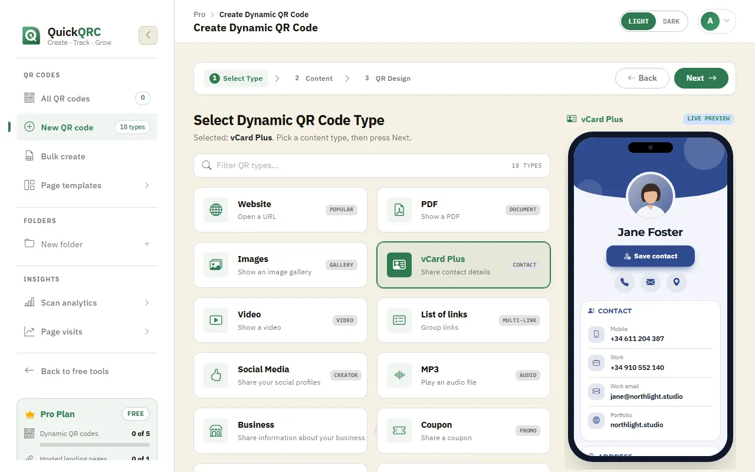Expand the Page templates submenu
Image resolution: width=755 pixels, height=472 pixels.
click(147, 185)
